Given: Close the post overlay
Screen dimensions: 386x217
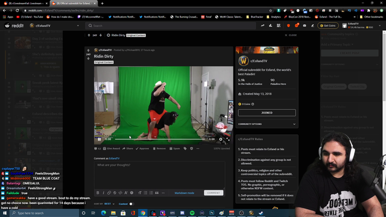Looking at the screenshot, I should (291, 35).
